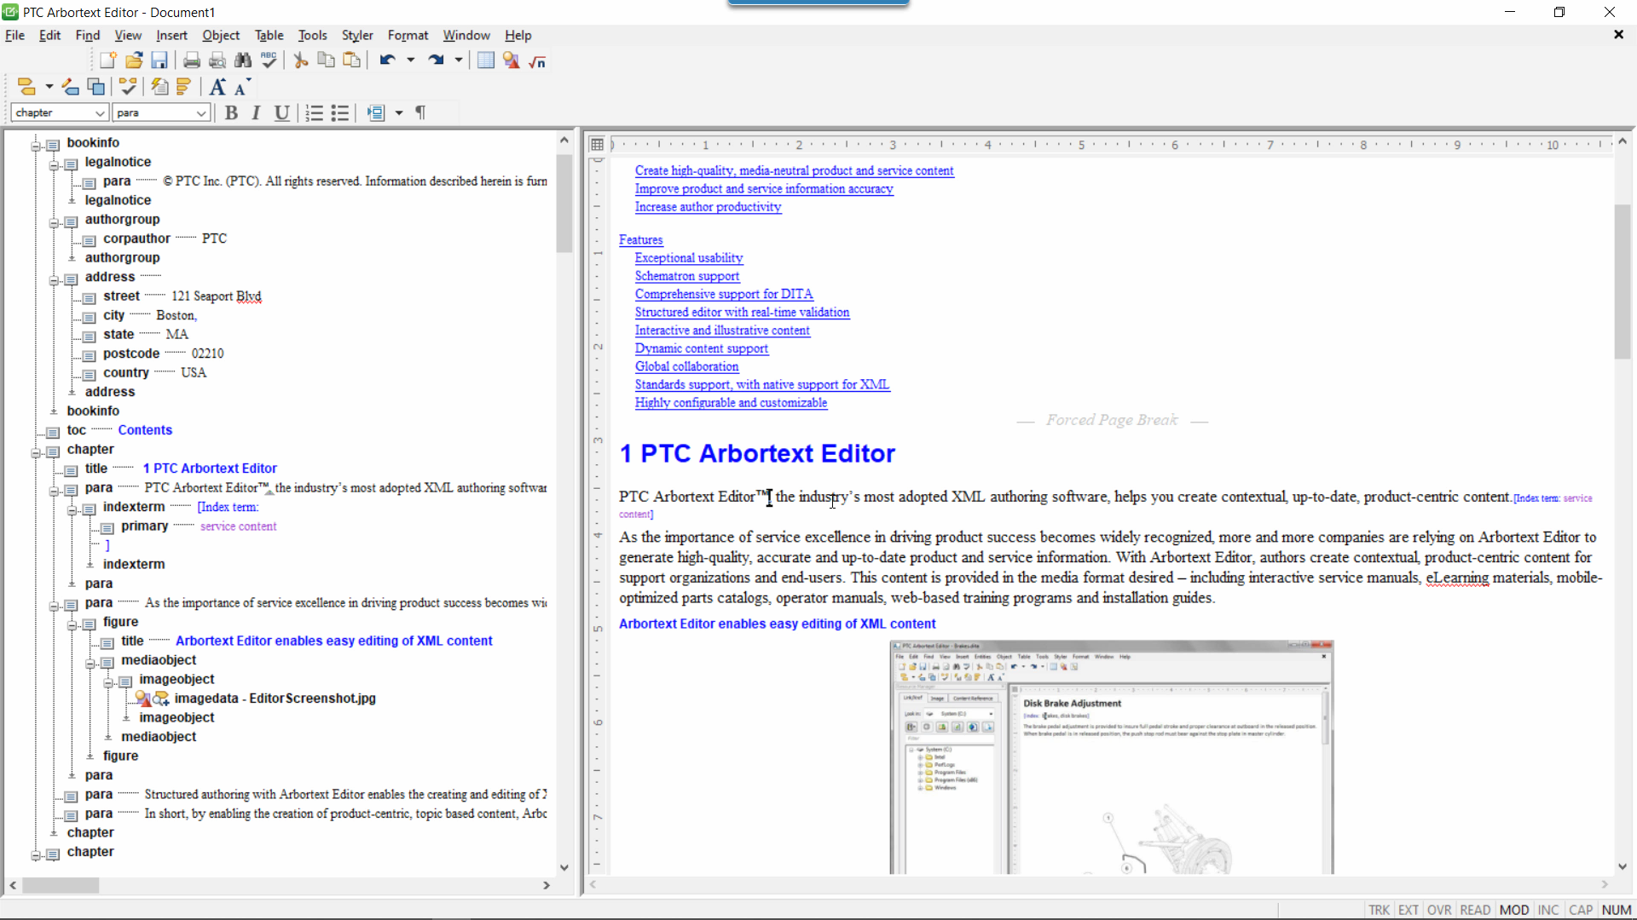Toggle underline formatting
1637x920 pixels.
(281, 112)
